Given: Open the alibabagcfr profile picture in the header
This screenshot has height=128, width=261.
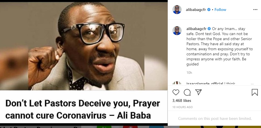Looking at the screenshot, I should point(177,10).
